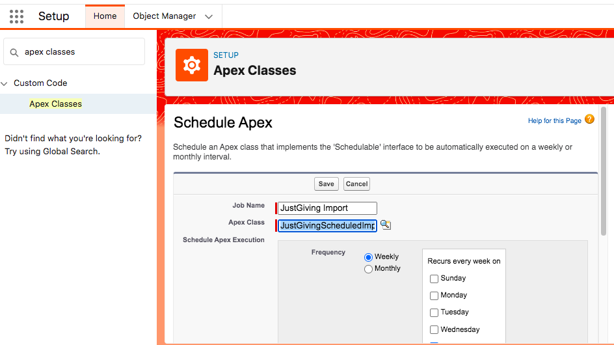Open the App Launcher dots icon

point(16,16)
